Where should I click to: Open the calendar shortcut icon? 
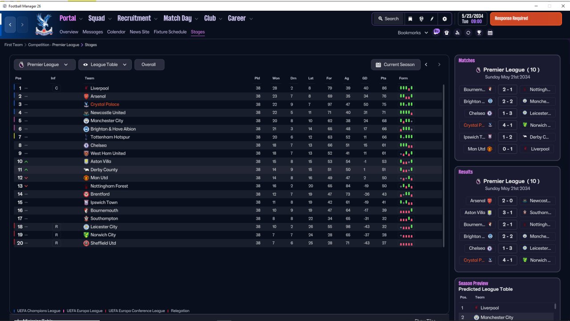tap(490, 33)
